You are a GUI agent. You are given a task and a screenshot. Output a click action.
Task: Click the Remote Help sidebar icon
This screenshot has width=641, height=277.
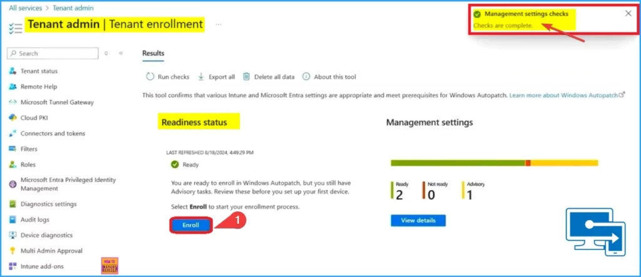click(x=13, y=87)
